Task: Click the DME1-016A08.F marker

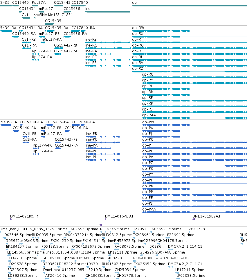Action: (x=106, y=219)
